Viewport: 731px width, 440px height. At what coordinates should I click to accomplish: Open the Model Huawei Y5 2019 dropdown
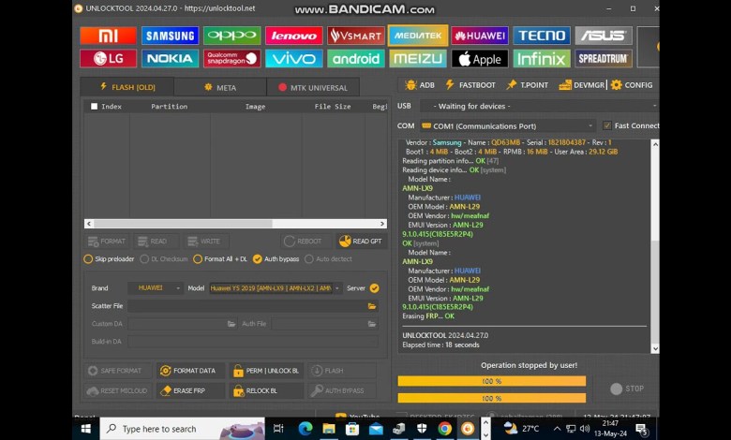tap(276, 288)
